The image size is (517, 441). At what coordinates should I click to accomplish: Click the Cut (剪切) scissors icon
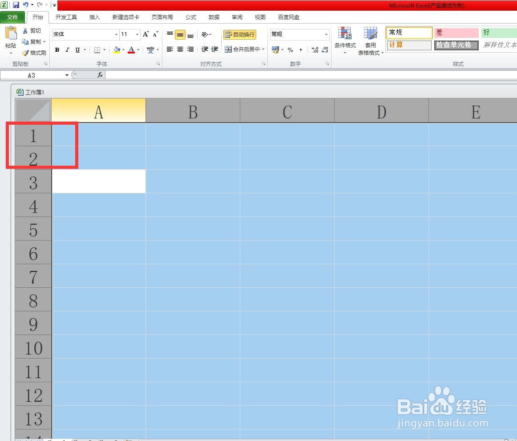[25, 31]
